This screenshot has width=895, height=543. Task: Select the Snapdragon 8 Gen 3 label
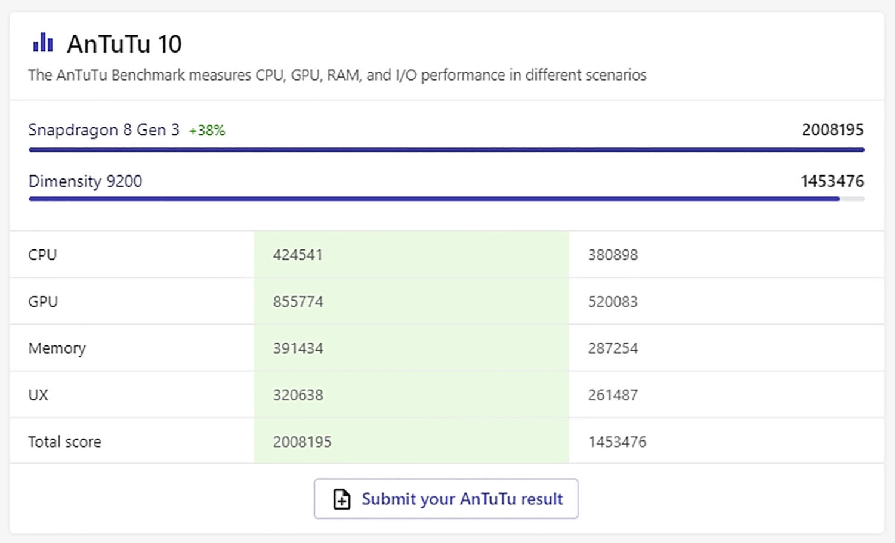click(x=104, y=130)
